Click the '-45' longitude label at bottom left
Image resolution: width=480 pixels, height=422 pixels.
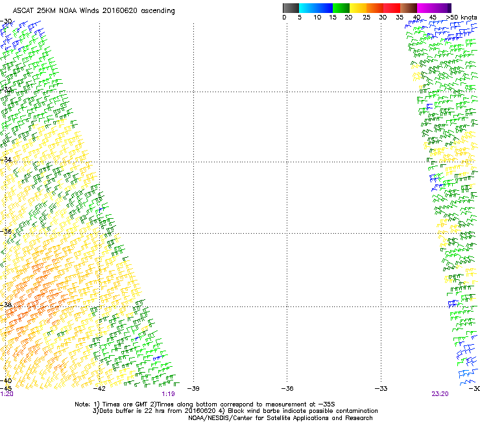coord(6,388)
